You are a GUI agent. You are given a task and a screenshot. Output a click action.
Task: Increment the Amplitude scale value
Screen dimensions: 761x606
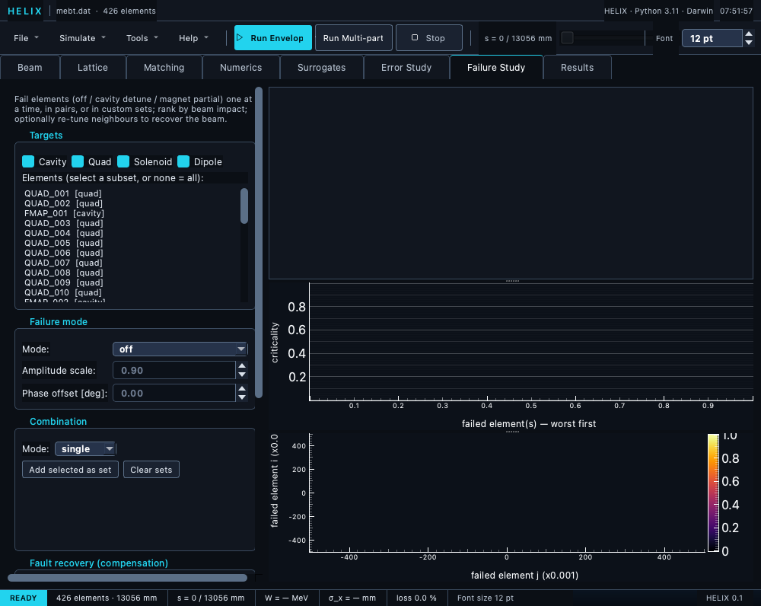click(x=242, y=365)
